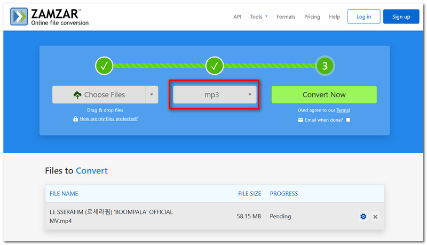Enable the Email when done checkbox

coord(348,120)
